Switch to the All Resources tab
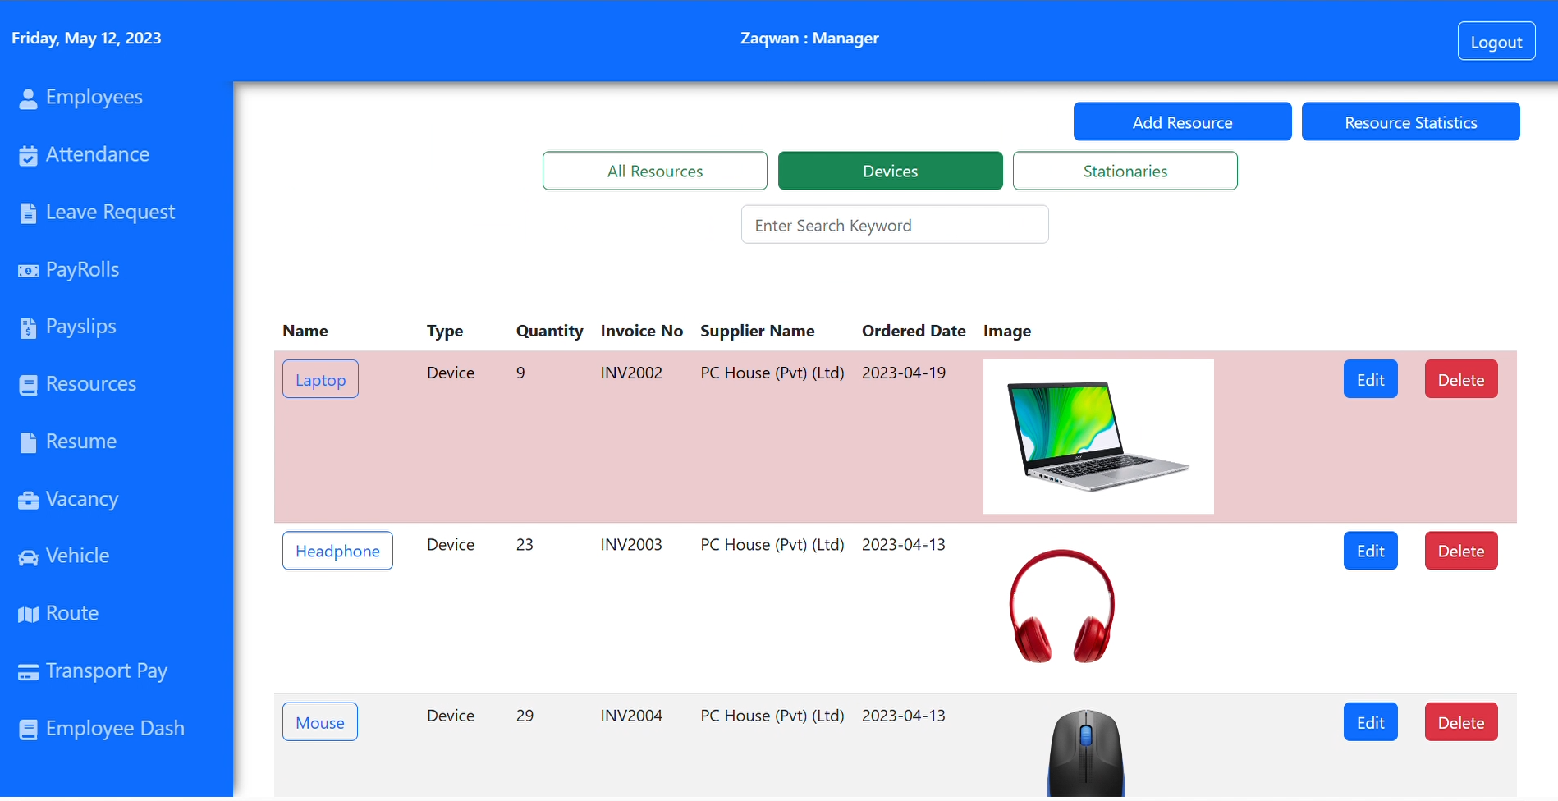 (654, 171)
